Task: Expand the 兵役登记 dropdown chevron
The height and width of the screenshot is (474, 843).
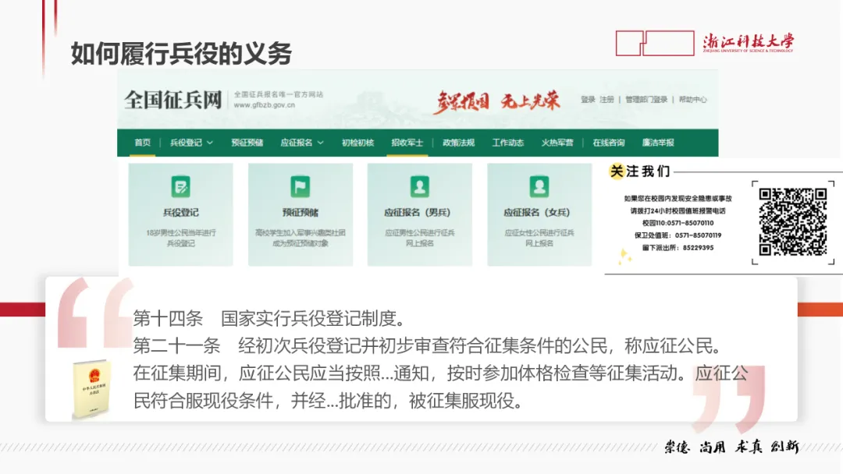Action: click(x=210, y=143)
